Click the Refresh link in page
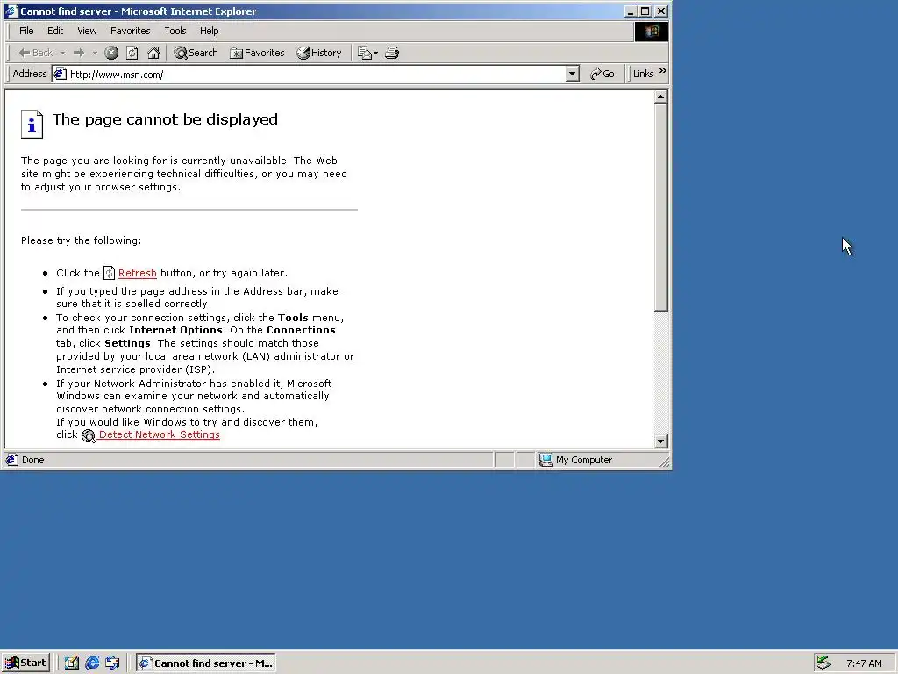The width and height of the screenshot is (898, 674). (x=138, y=274)
